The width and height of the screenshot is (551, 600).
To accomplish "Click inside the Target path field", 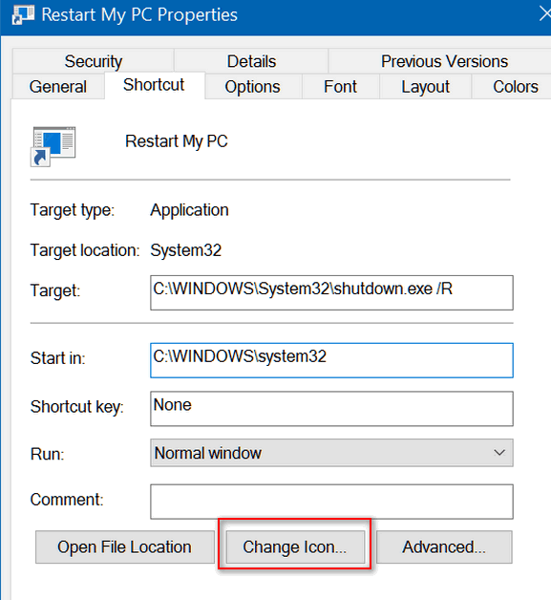I will [x=331, y=292].
